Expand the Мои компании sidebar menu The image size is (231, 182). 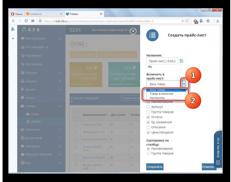[41, 38]
